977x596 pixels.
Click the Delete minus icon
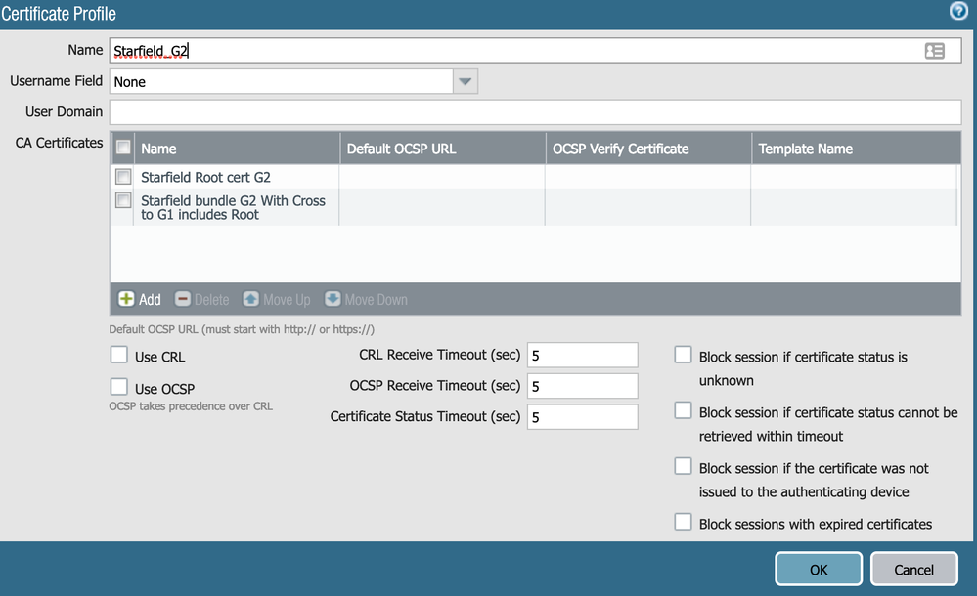click(x=183, y=299)
